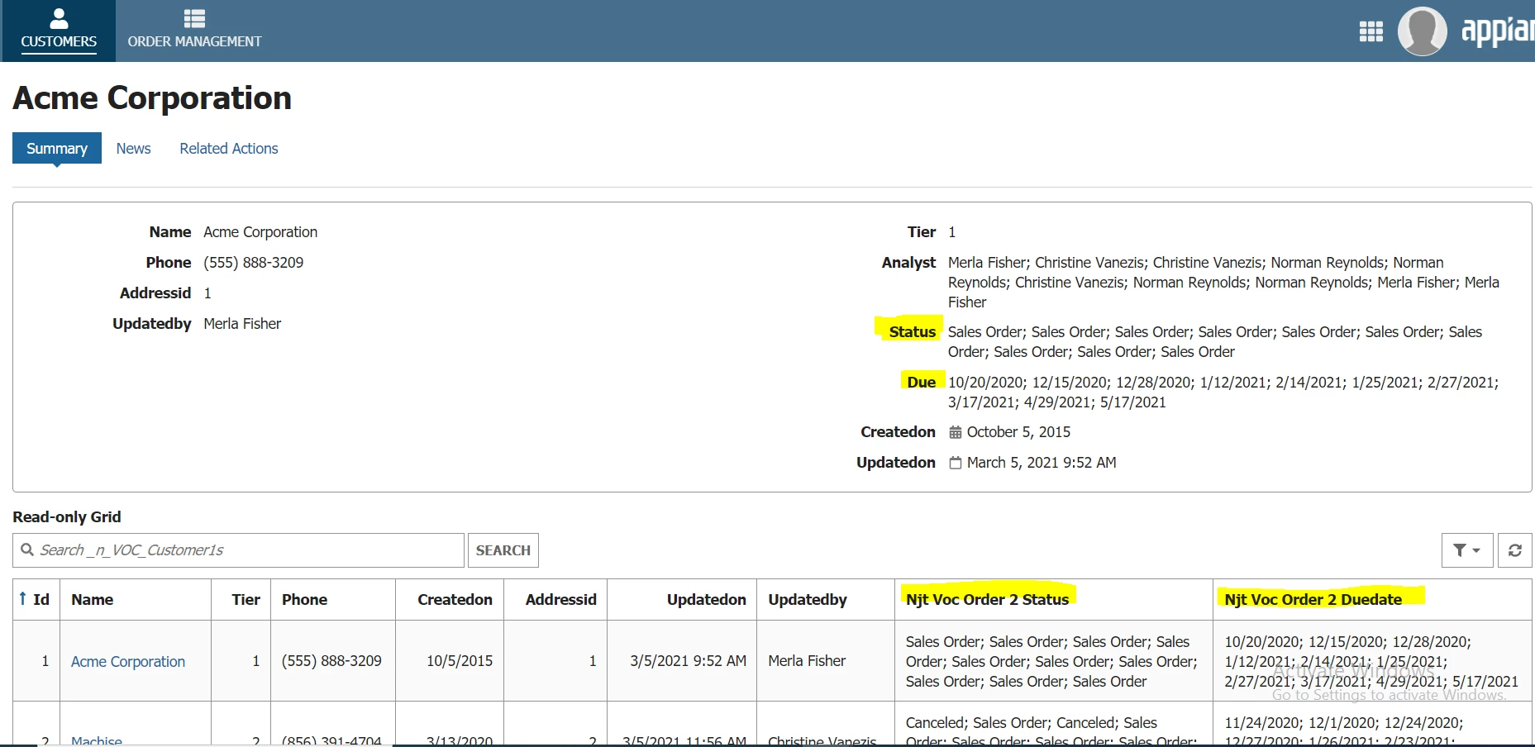Screen dimensions: 1535x747
Task: Click grid cell 10/5/2015
Action: click(460, 661)
